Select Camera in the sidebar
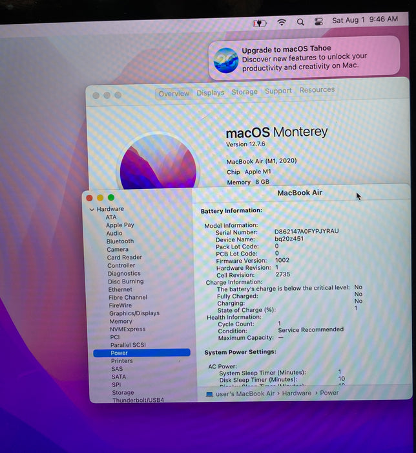The height and width of the screenshot is (453, 416). point(118,249)
